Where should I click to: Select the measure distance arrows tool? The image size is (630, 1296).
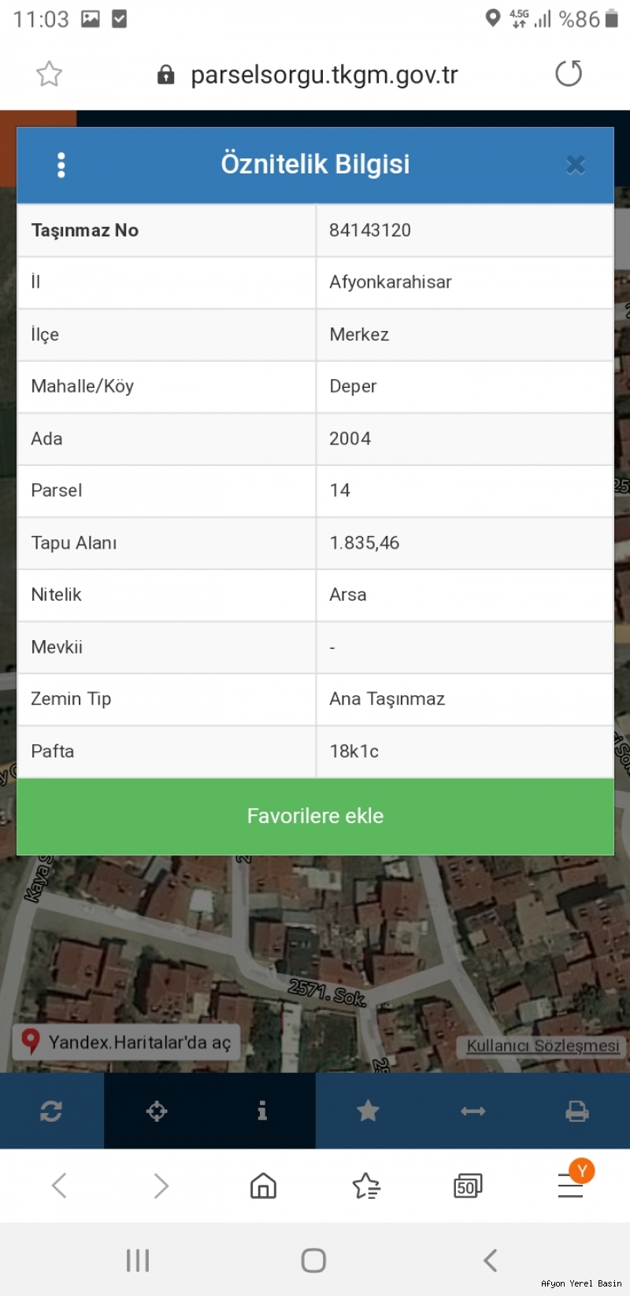[472, 1111]
